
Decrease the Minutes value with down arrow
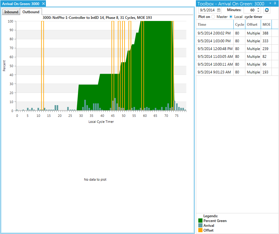point(258,12)
